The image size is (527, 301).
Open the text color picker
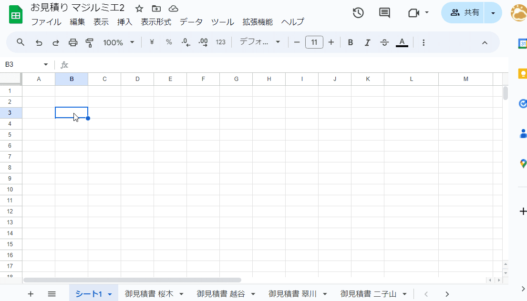(402, 42)
